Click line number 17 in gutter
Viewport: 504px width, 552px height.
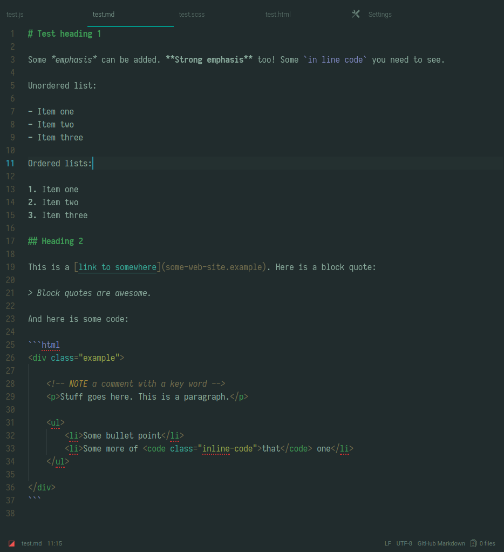click(x=10, y=241)
